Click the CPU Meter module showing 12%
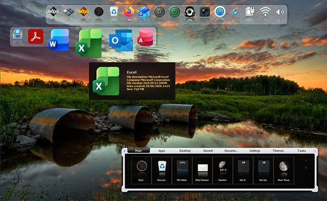Image resolution: width=327 pixels, height=201 pixels. click(x=182, y=170)
